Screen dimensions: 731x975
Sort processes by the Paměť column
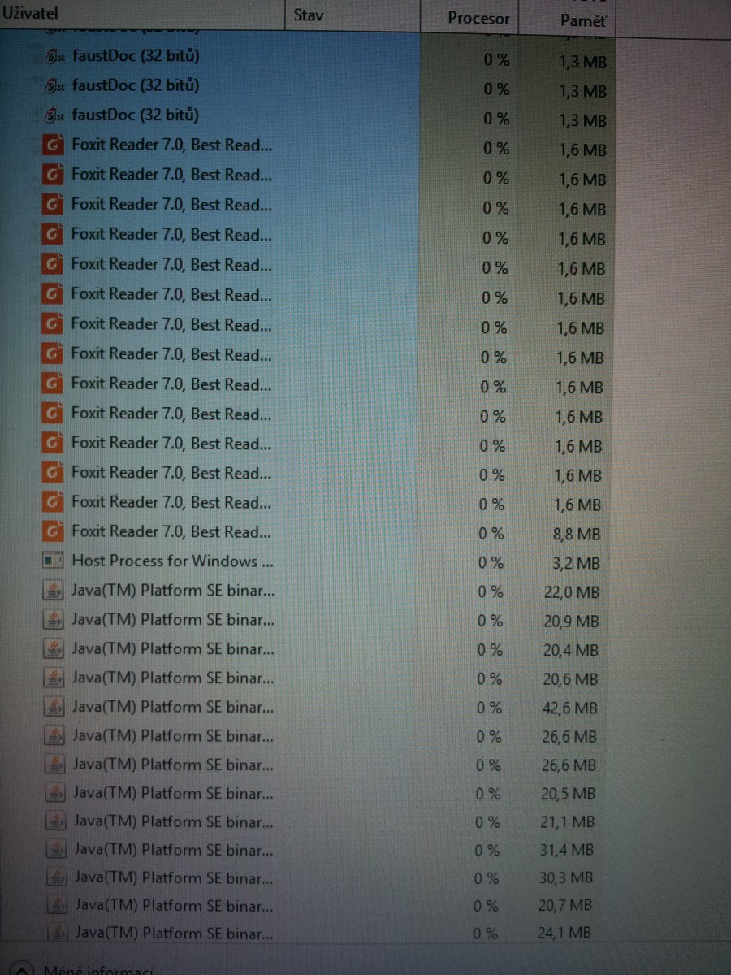[x=582, y=21]
